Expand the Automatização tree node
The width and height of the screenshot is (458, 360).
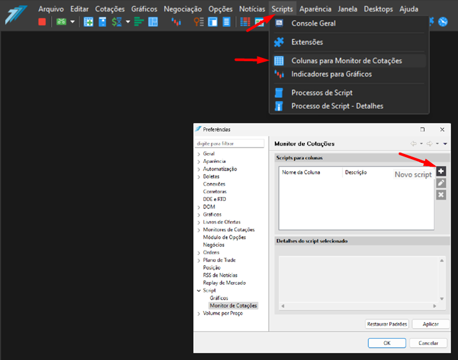point(199,169)
